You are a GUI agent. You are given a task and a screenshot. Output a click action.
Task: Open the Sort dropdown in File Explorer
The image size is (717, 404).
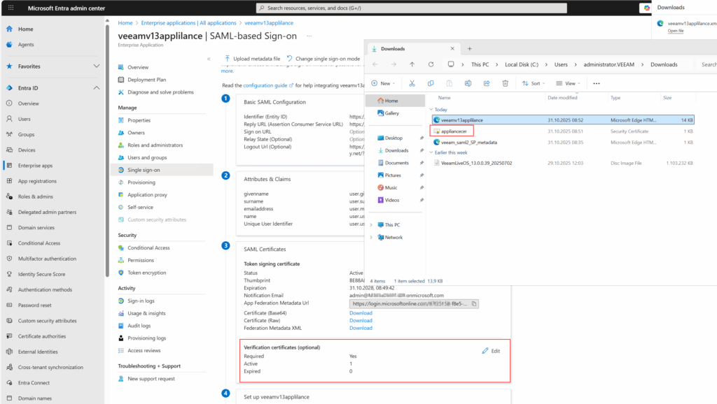534,83
